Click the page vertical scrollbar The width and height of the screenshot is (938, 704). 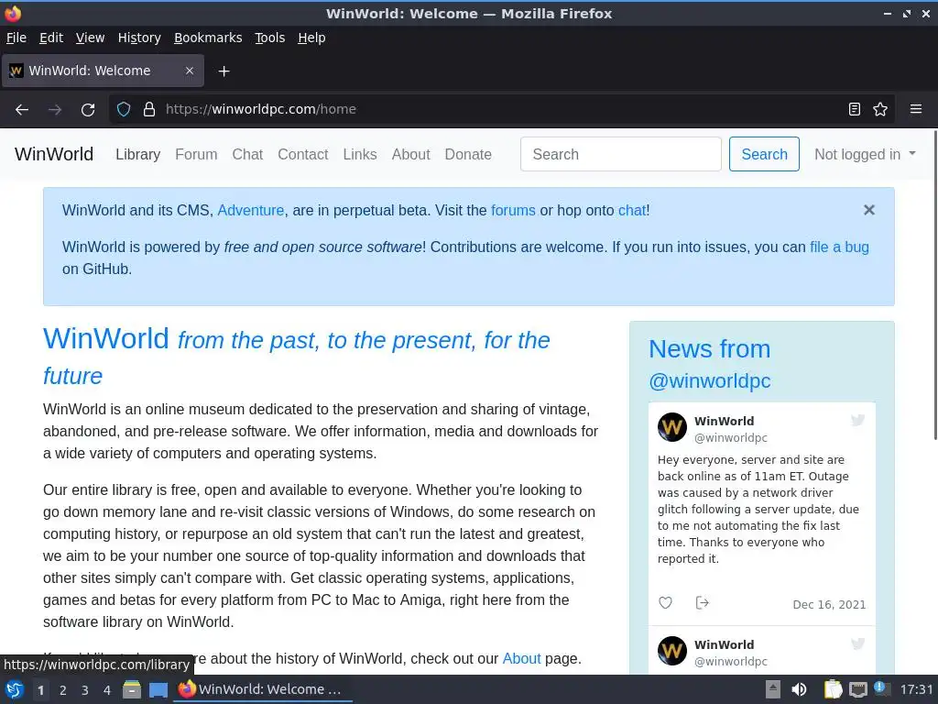[934, 284]
